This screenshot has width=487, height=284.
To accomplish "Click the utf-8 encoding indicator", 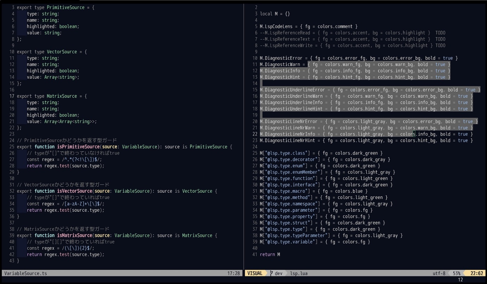I will (439, 273).
